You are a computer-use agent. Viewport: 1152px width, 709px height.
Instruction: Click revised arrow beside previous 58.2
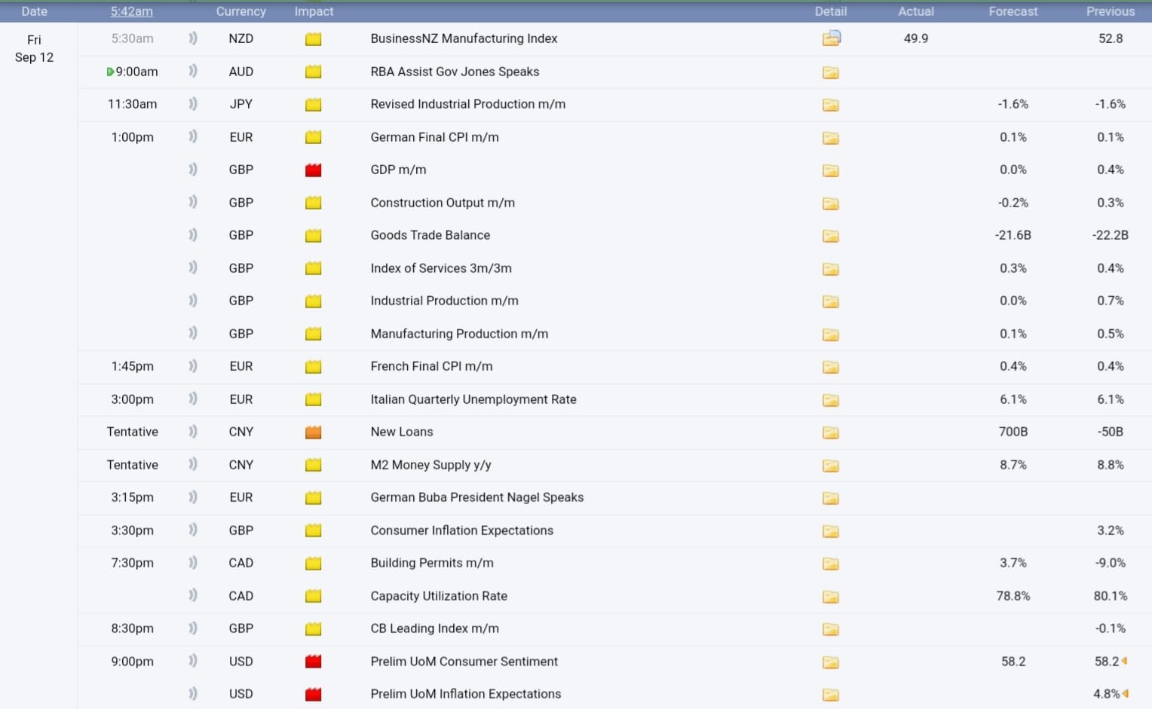1124,661
